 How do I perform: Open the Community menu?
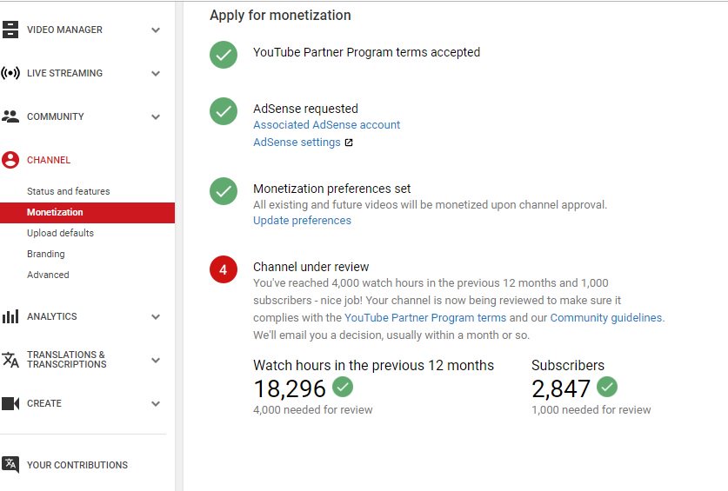click(56, 116)
